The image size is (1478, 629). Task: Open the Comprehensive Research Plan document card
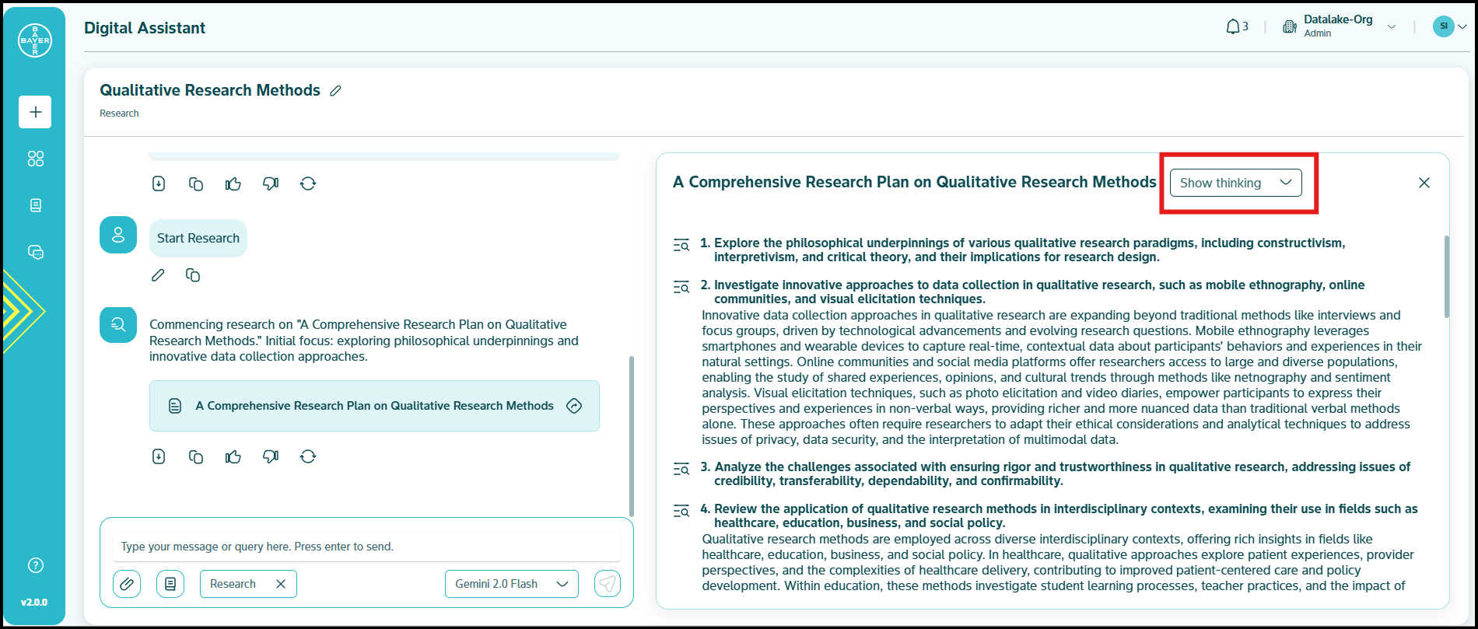click(374, 406)
